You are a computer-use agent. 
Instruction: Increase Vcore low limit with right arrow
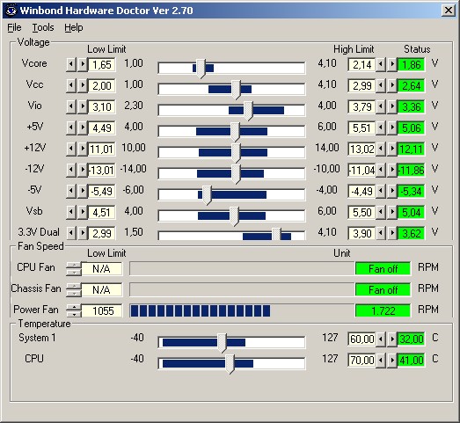click(x=83, y=64)
